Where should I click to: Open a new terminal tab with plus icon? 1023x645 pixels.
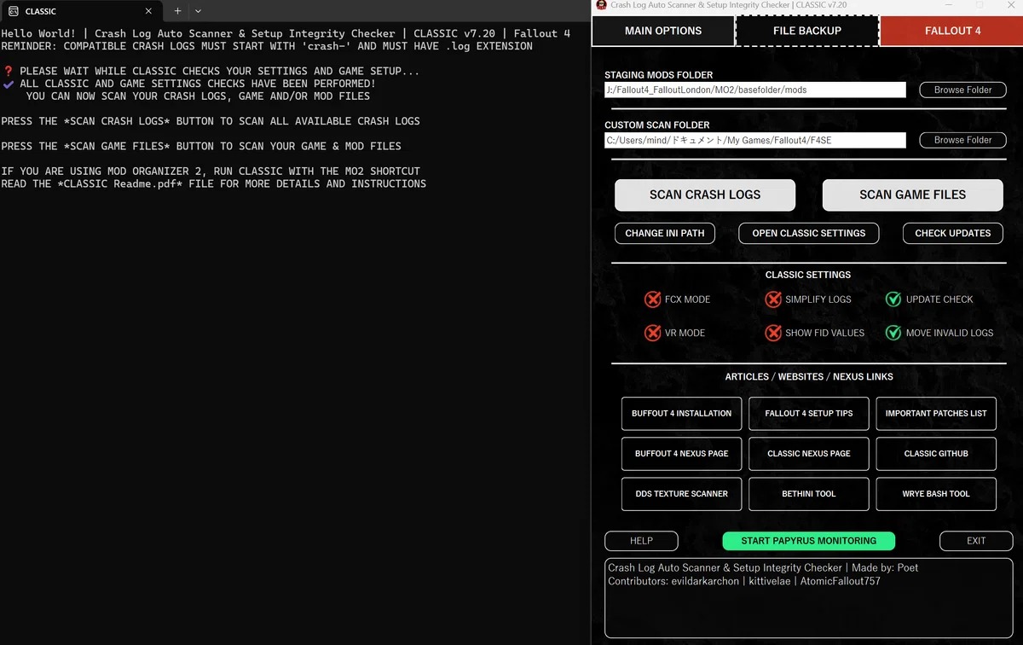(x=177, y=11)
